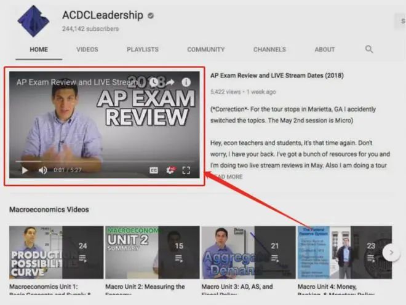Open the Unit 2 Summary playlist thumbnail
This screenshot has width=406, height=305.
pyautogui.click(x=153, y=253)
